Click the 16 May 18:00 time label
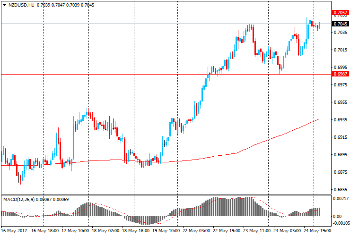The height and width of the screenshot is (236, 350). [x=45, y=231]
